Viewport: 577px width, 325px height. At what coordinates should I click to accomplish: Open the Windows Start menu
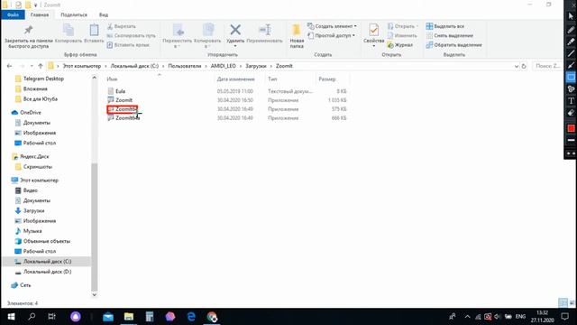click(x=11, y=317)
